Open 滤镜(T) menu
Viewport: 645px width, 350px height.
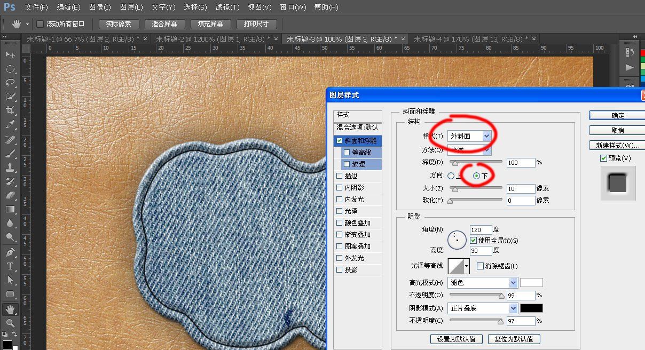pos(227,7)
